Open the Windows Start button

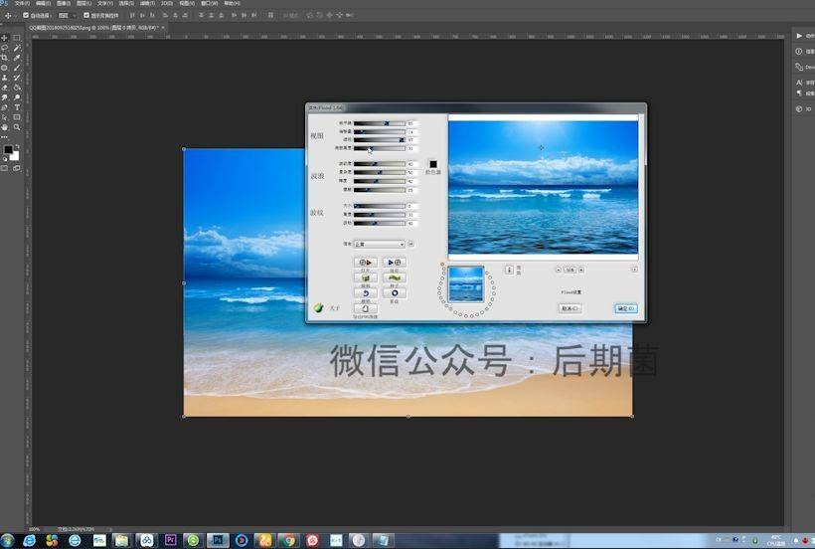(7, 541)
